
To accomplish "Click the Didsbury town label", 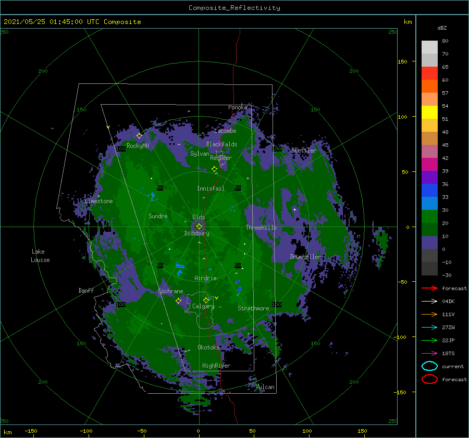I will [197, 233].
